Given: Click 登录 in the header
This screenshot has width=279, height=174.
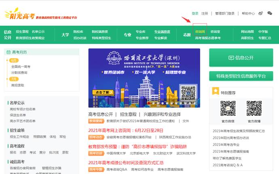Looking at the screenshot, I should (x=195, y=13).
